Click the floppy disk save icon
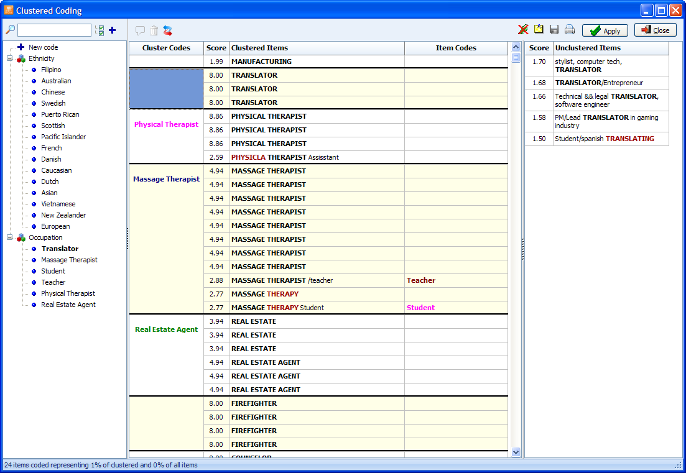Screen dimensions: 686x473 coord(554,30)
